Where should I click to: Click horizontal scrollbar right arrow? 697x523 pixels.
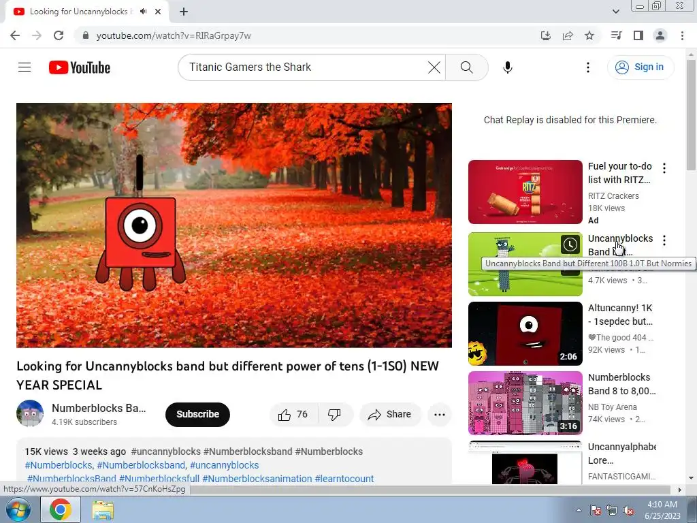(679, 490)
